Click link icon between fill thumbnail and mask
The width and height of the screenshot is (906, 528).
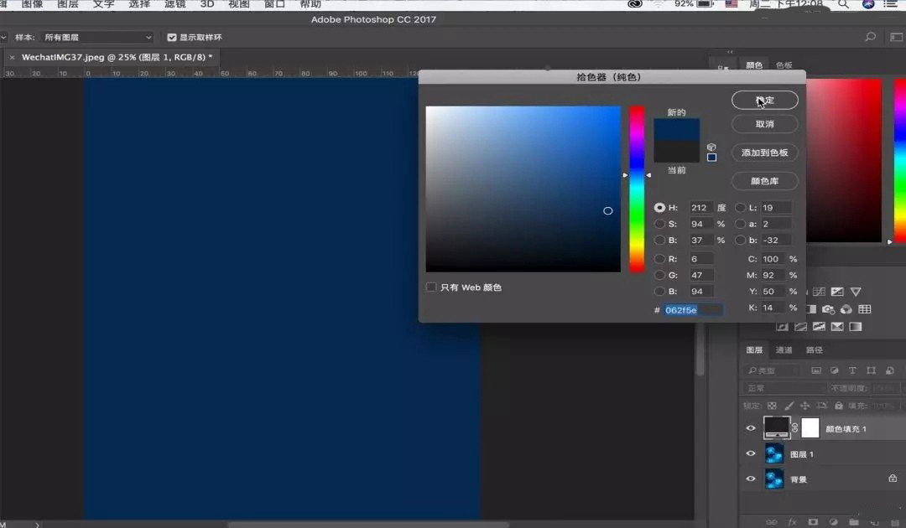[795, 427]
